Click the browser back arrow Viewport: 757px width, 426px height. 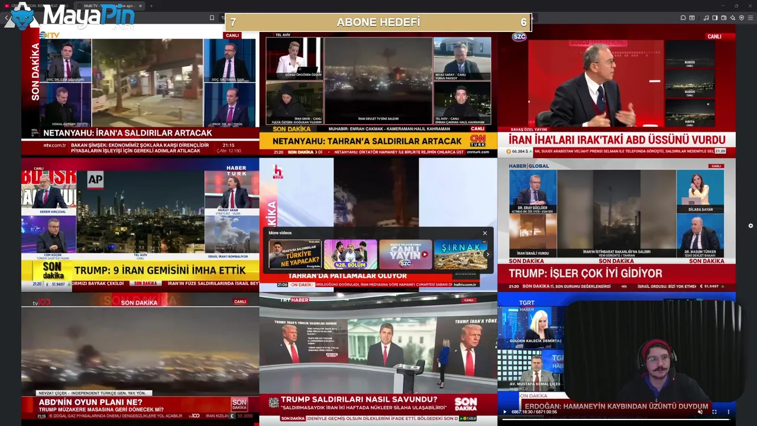click(7, 18)
